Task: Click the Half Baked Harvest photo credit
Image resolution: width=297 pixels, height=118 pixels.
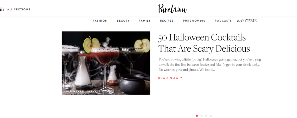Action: (x=82, y=91)
